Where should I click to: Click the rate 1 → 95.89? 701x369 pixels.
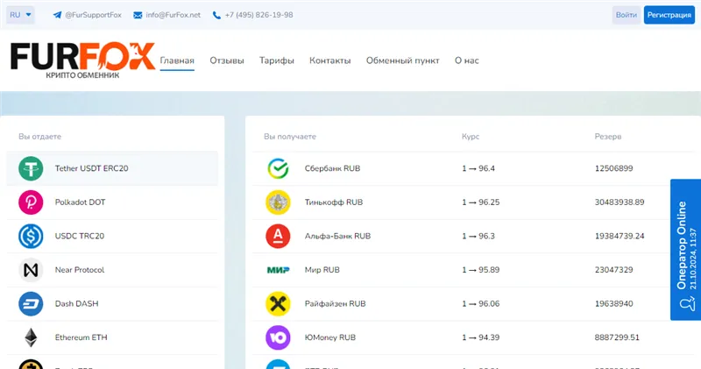(480, 270)
